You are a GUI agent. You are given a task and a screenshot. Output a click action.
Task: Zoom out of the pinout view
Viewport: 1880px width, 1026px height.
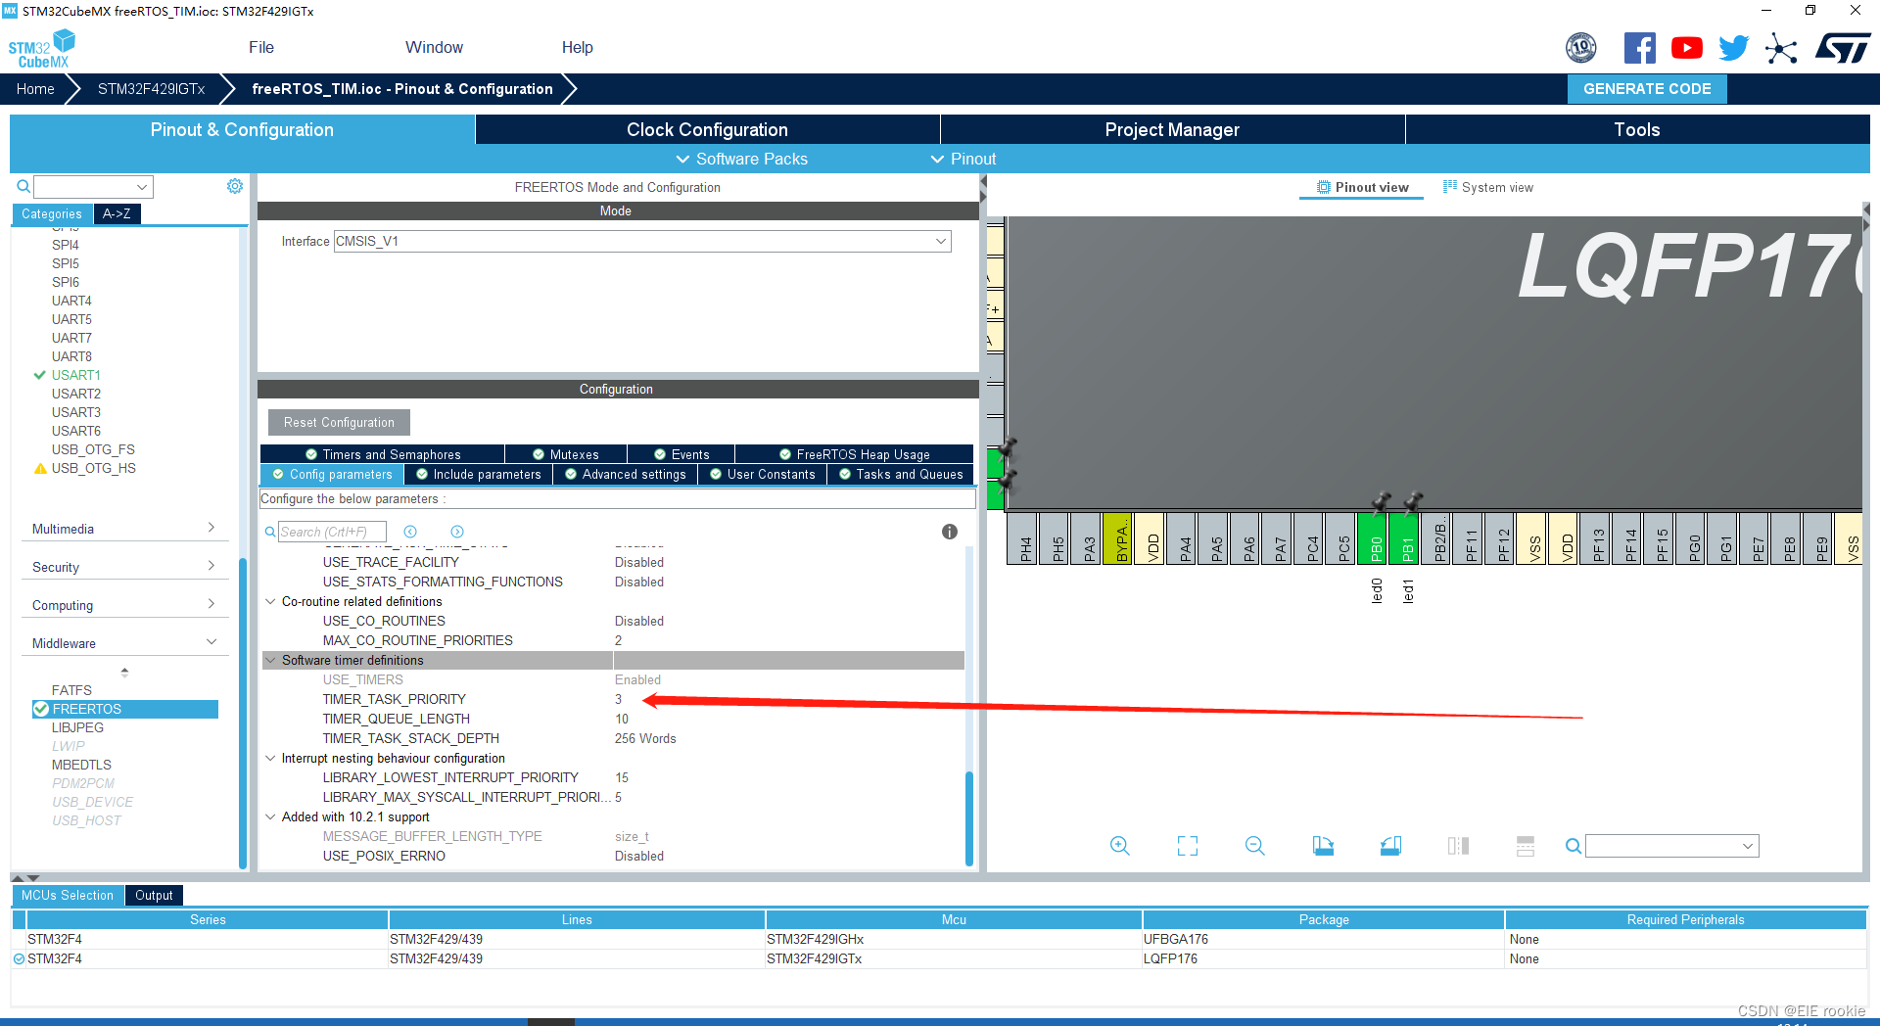[1255, 846]
